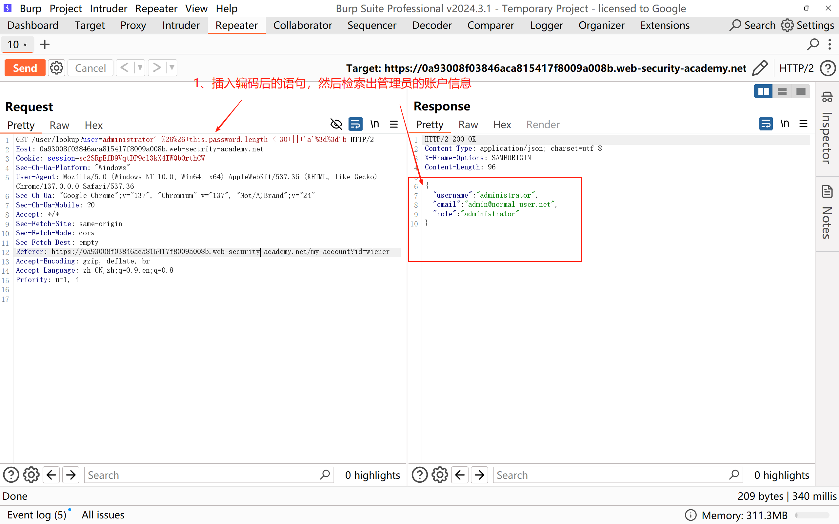Screen dimensions: 839x524
Task: Select the response Hex tab
Action: (502, 125)
